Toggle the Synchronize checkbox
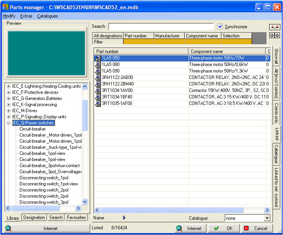283x235 pixels. click(220, 27)
